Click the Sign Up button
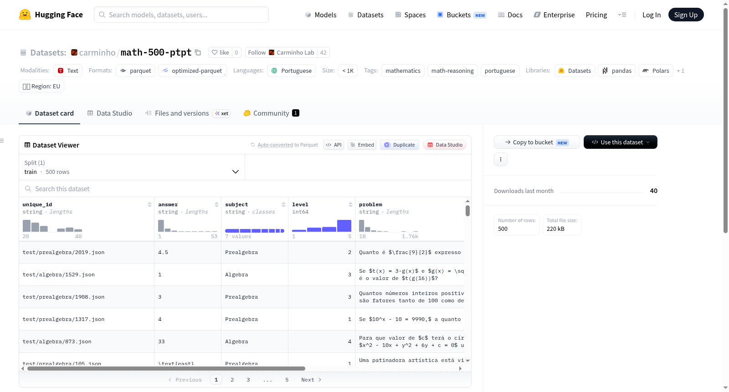The height and width of the screenshot is (392, 729). 686,15
